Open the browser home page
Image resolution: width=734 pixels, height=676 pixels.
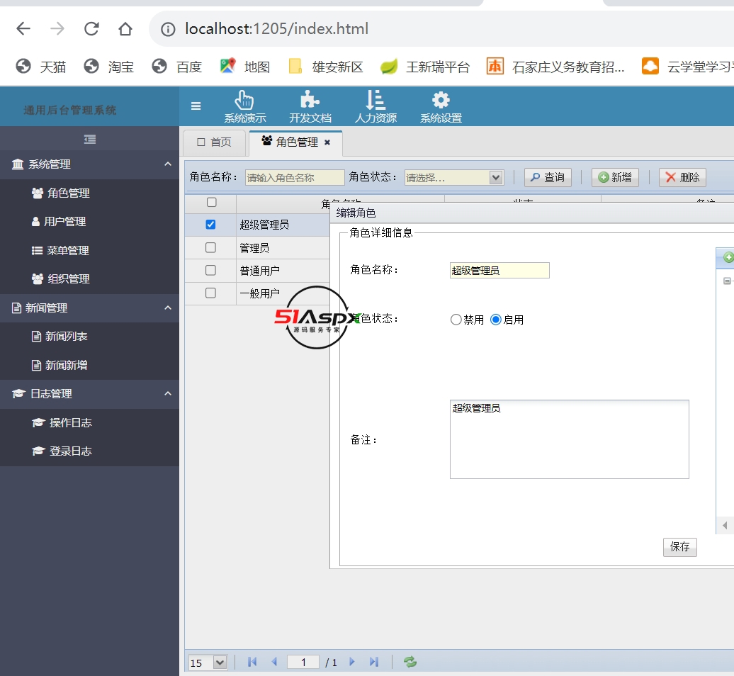coord(125,29)
